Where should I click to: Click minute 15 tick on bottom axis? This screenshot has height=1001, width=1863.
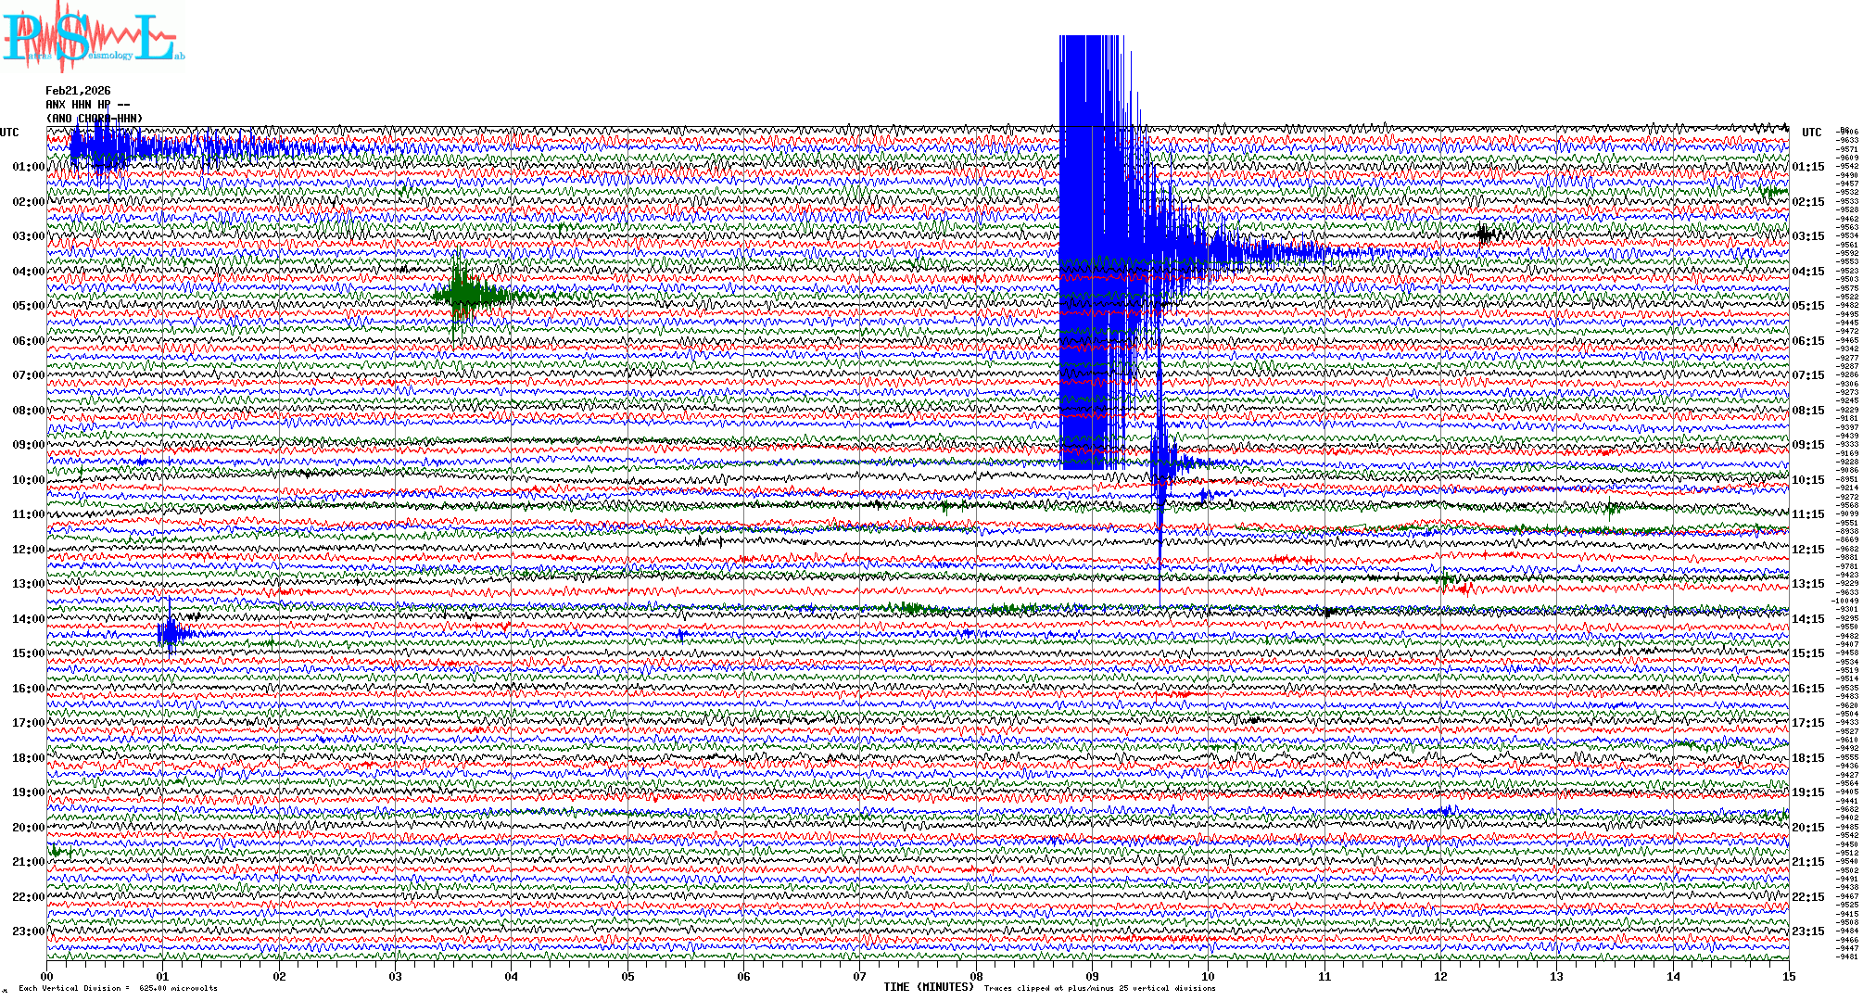(1788, 976)
